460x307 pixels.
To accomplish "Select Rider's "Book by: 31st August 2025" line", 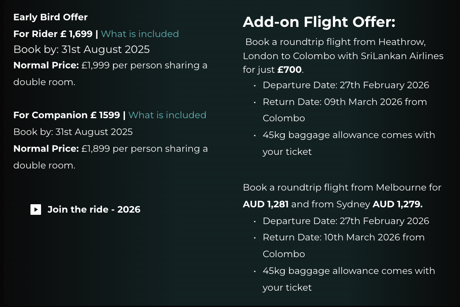I will pyautogui.click(x=81, y=49).
